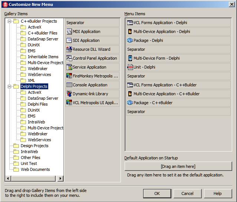Select the Design Projects folder

[x=34, y=146]
